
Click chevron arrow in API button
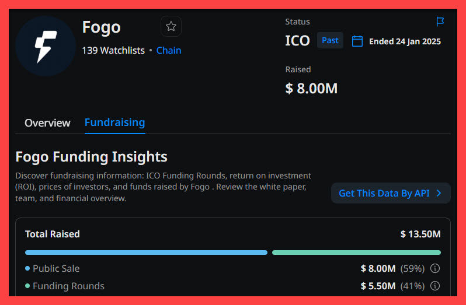[x=439, y=193]
